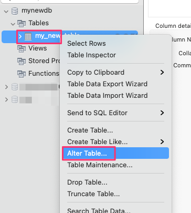Expand the first blurred schema chevron
Screen dimensions: 191x213
click(6, 87)
